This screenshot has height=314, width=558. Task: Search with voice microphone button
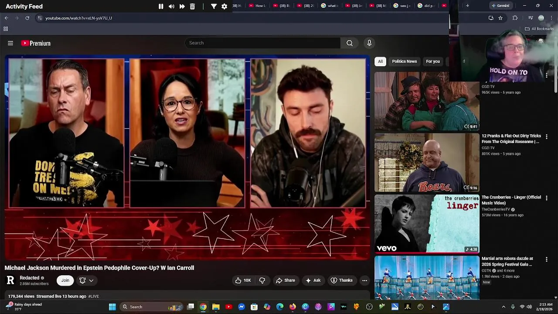369,43
